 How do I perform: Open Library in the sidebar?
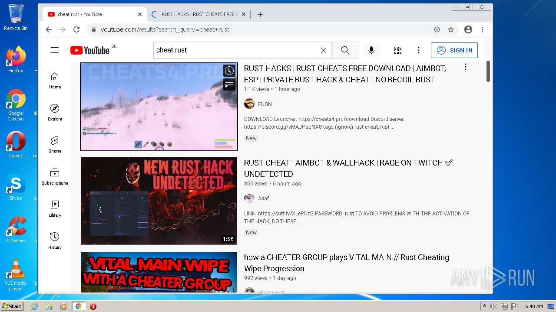55,209
